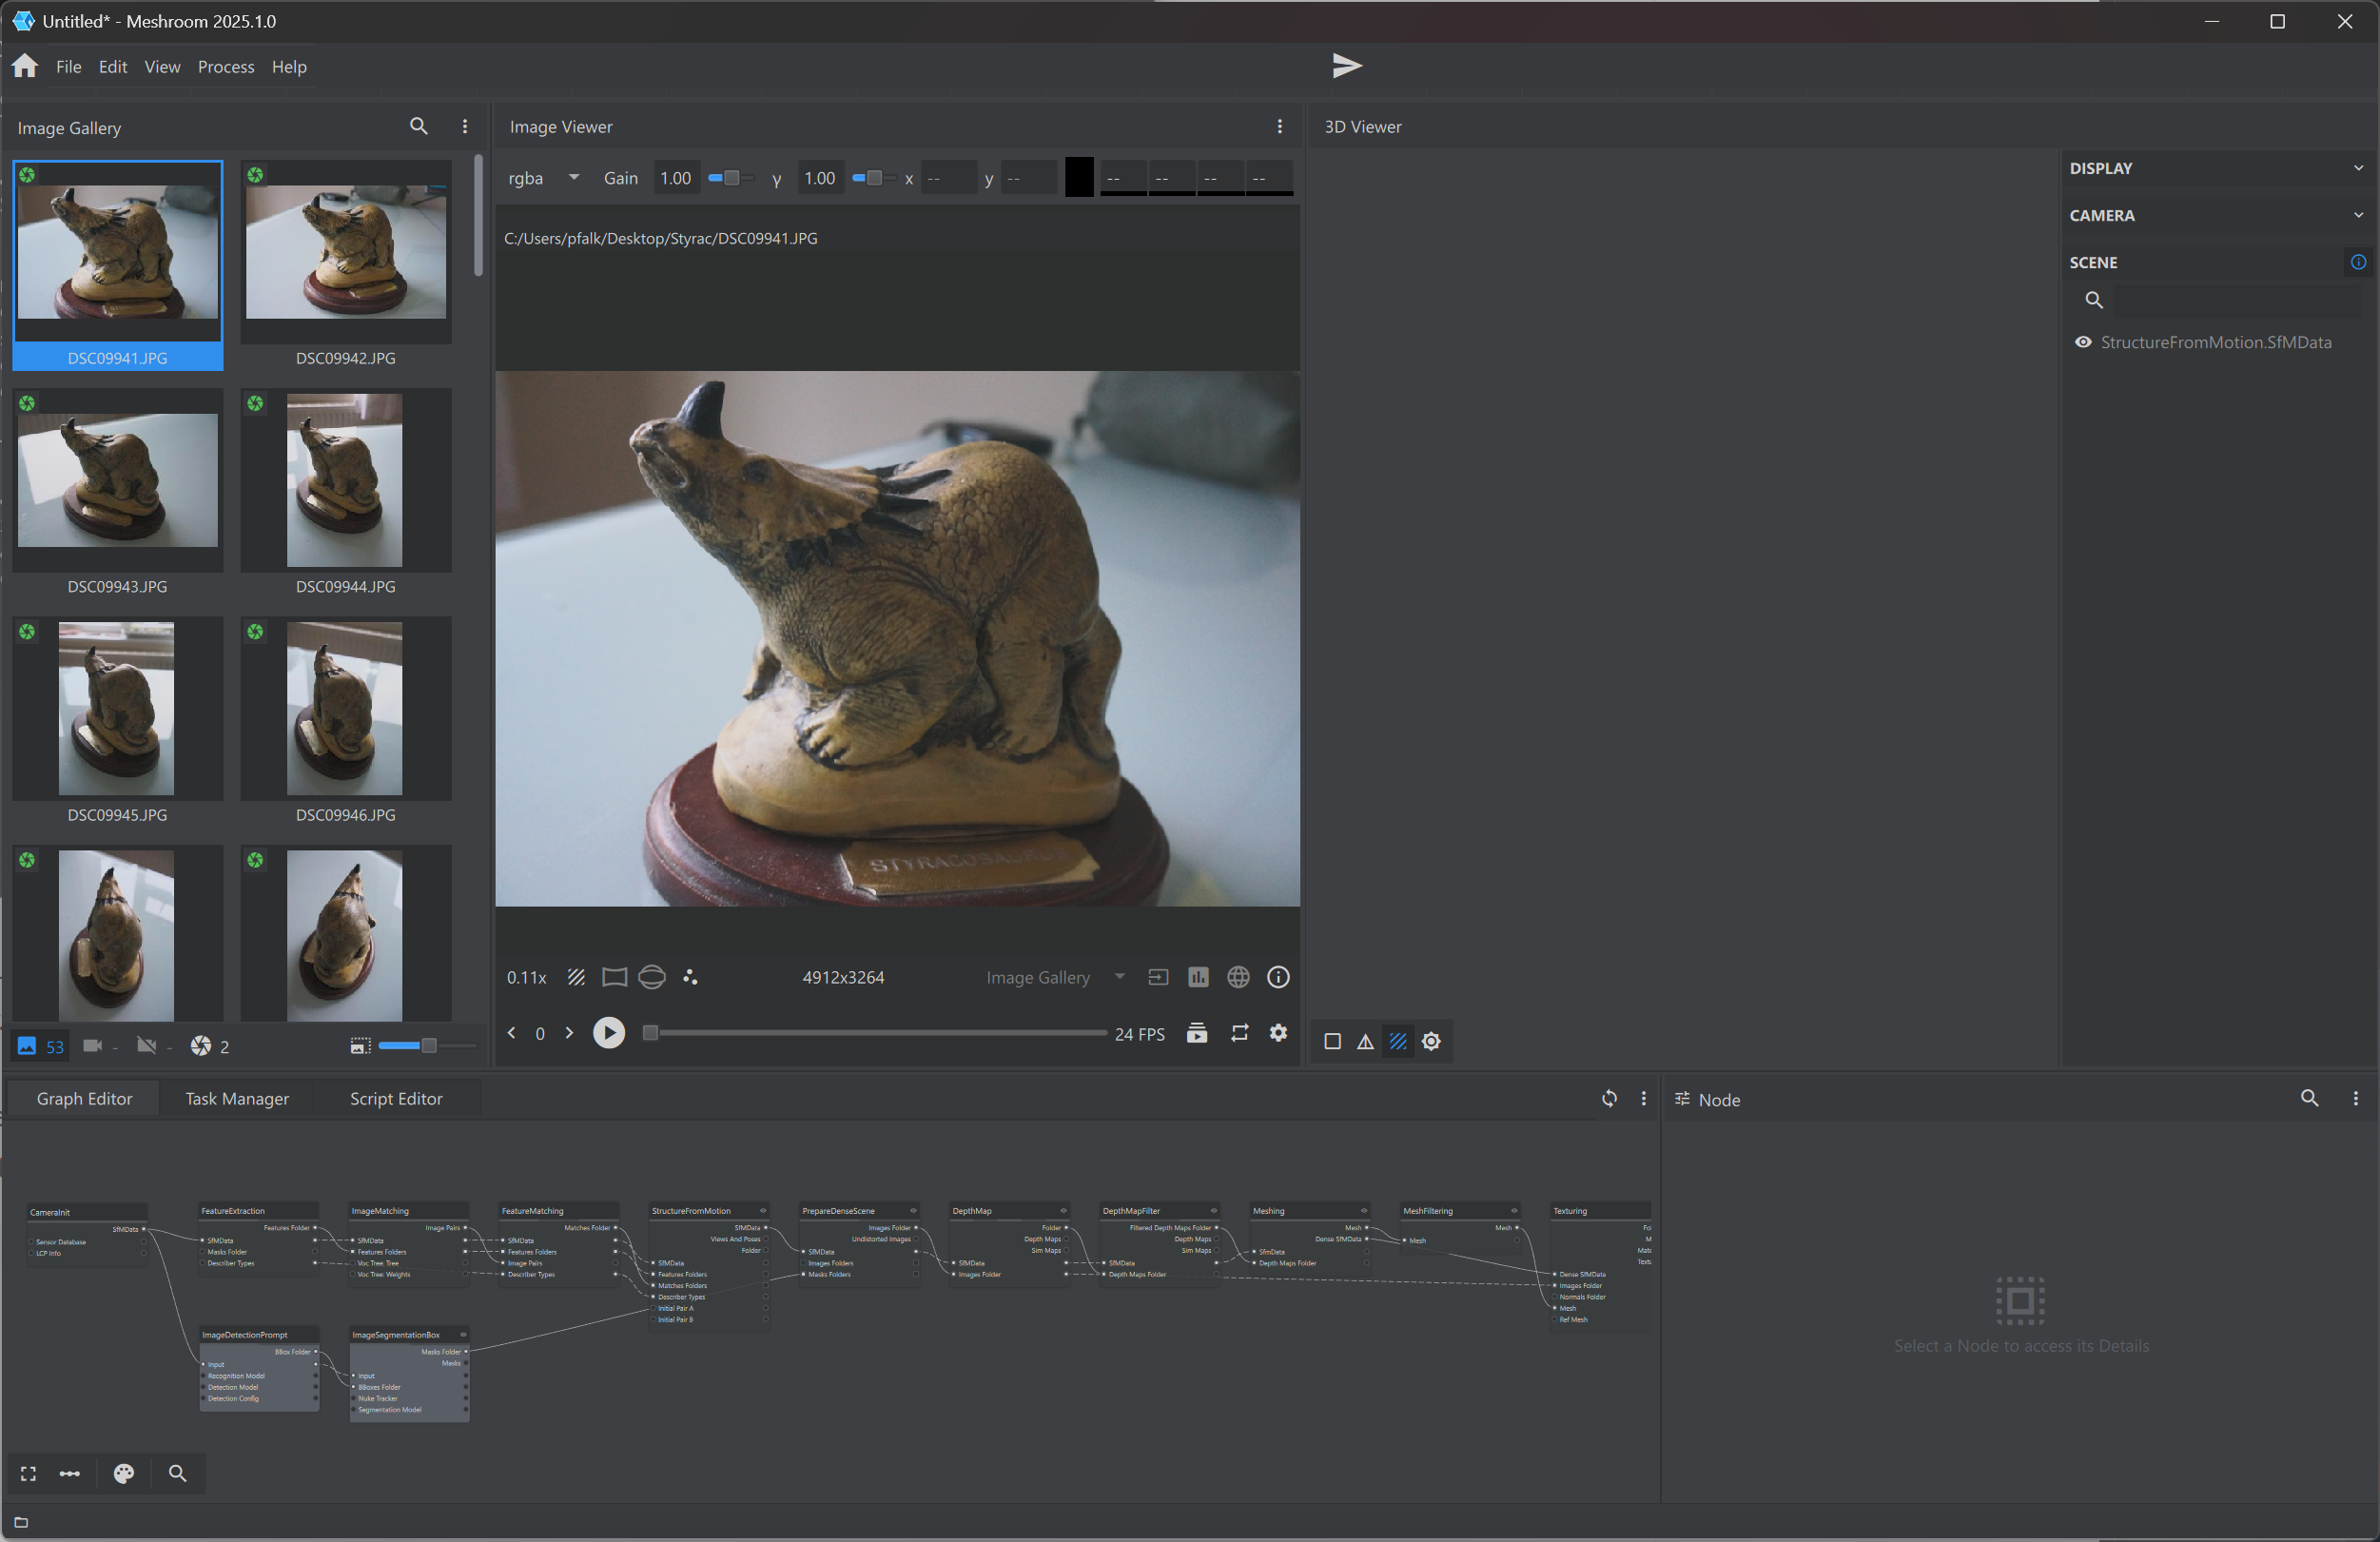Open image metadata info icon
The height and width of the screenshot is (1542, 2380).
point(1278,977)
